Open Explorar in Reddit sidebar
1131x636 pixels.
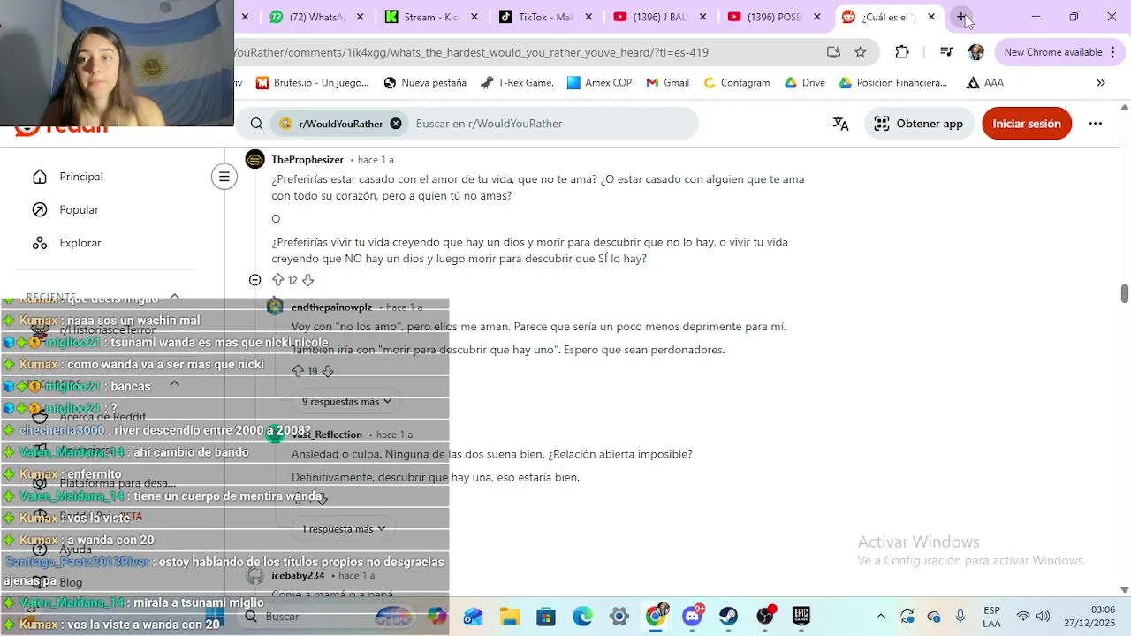click(80, 243)
